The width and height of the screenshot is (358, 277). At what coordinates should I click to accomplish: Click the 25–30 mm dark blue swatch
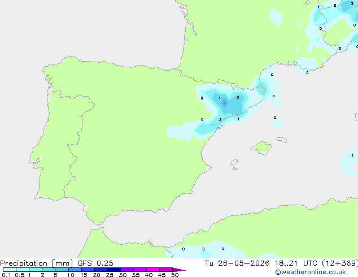tap(114, 270)
